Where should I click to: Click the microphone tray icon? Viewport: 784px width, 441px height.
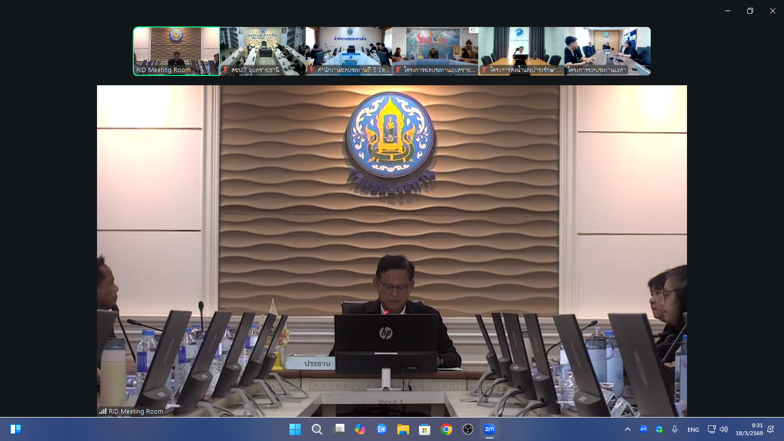675,429
